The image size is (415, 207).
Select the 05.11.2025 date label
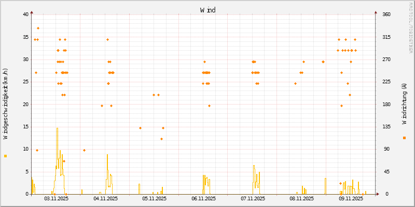154,198
